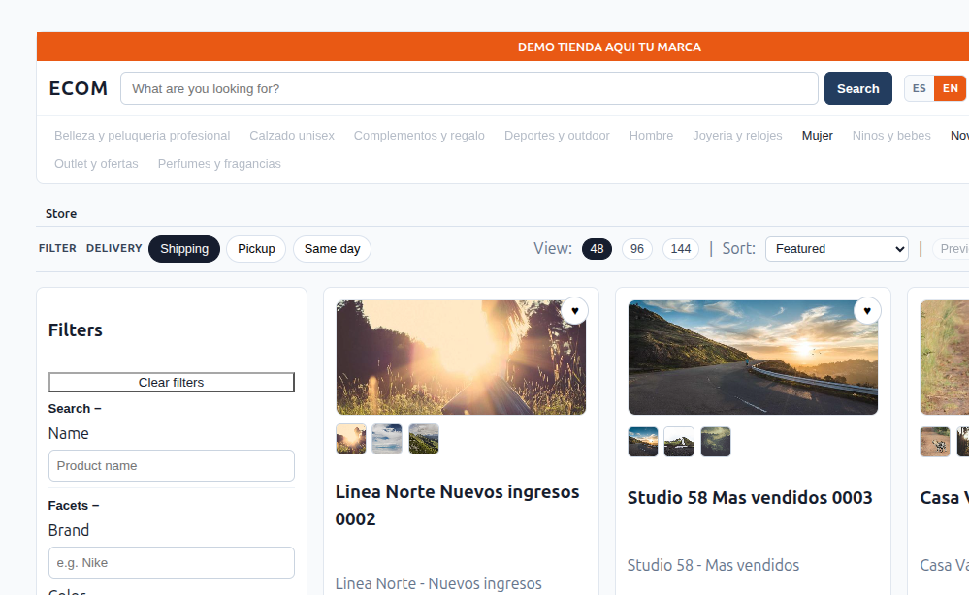Toggle the Same day delivery filter

tap(332, 249)
